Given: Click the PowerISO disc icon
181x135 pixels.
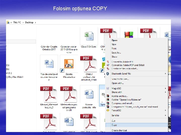Looking at the screenshot, I should tap(108, 110).
